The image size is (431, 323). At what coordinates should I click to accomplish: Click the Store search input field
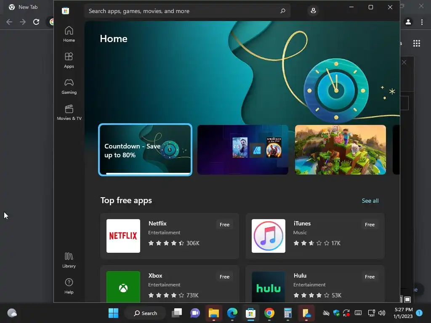tap(187, 11)
